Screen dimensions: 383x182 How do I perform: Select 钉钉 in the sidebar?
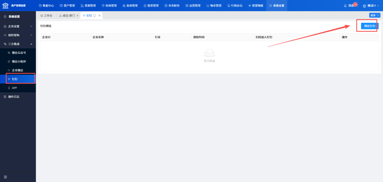[18, 79]
